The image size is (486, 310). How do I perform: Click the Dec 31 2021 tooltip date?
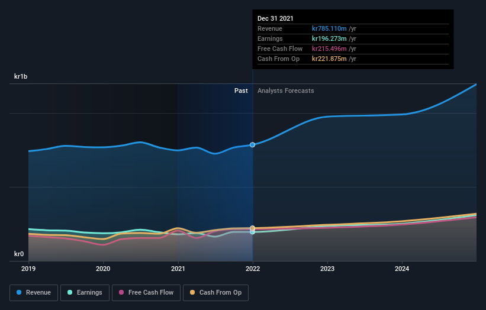tap(275, 18)
